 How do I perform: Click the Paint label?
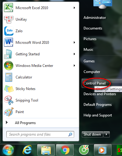(x=20, y=112)
